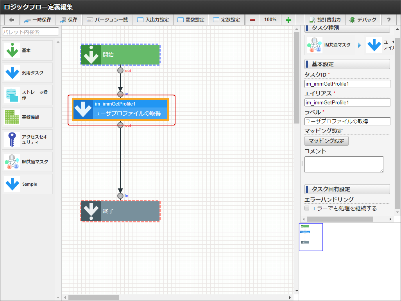Image resolution: width=401 pixels, height=301 pixels.
Task: Expand the 汎用タスク palette category
Action: (27, 73)
